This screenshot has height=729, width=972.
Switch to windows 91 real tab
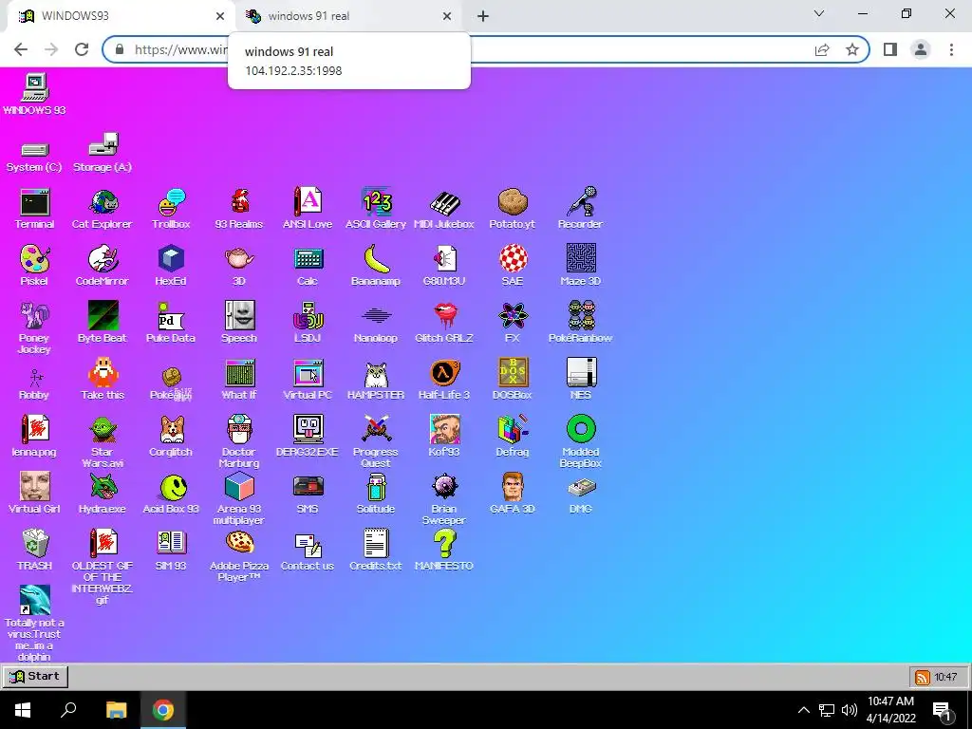348,16
